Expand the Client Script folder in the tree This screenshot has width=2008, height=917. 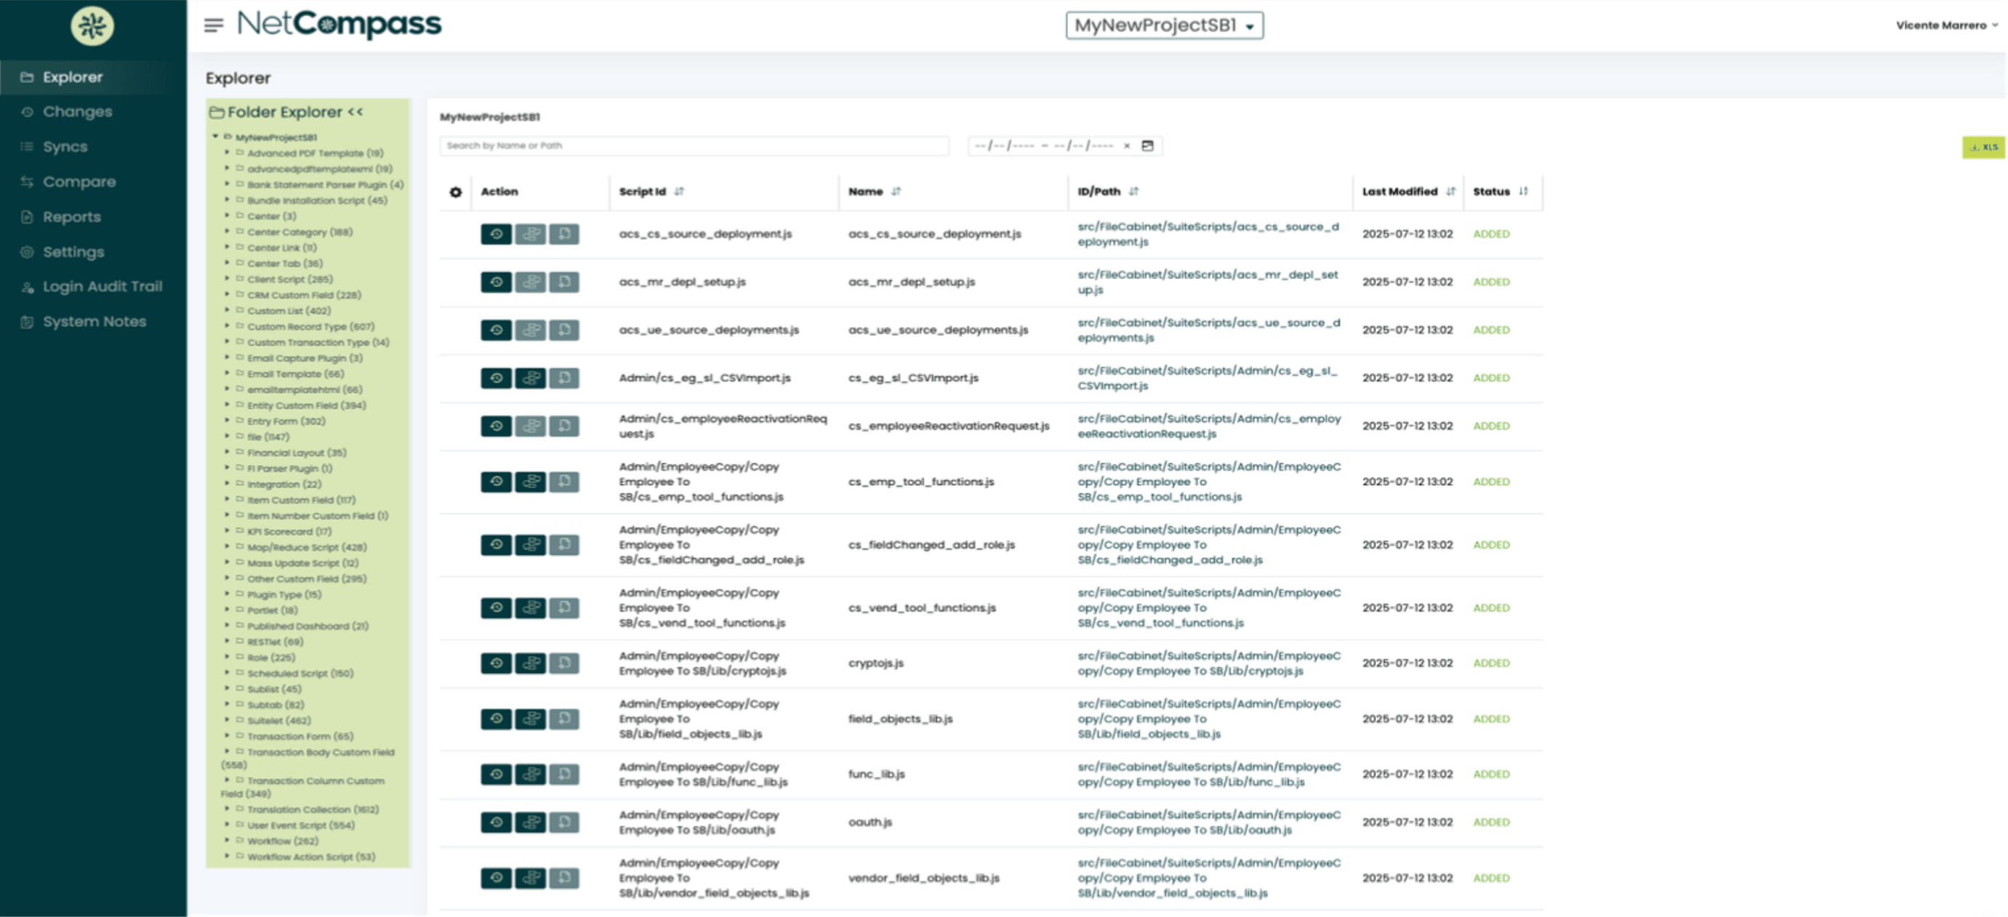pyautogui.click(x=227, y=279)
